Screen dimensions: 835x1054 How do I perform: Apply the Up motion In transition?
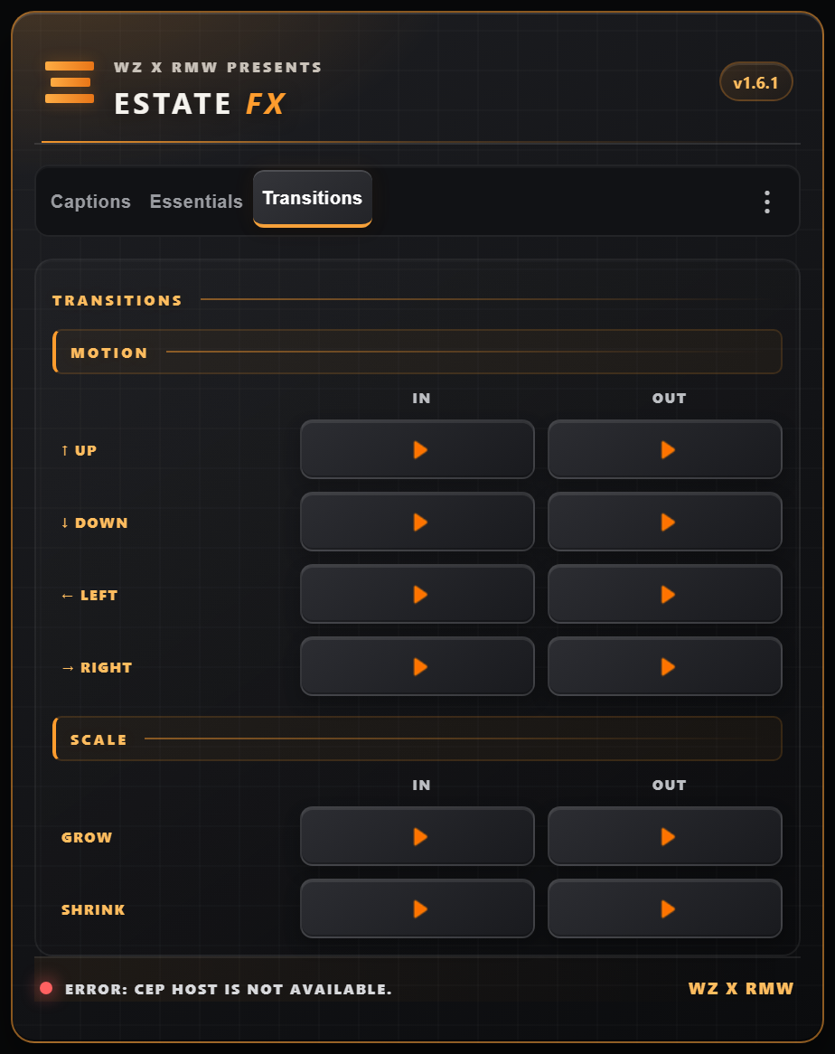(417, 449)
